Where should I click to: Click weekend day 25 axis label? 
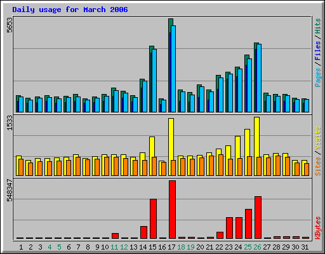pyautogui.click(x=248, y=247)
